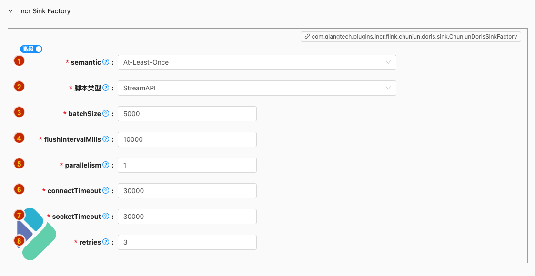Click the batchSize question mark icon
The width and height of the screenshot is (535, 276).
pyautogui.click(x=106, y=113)
